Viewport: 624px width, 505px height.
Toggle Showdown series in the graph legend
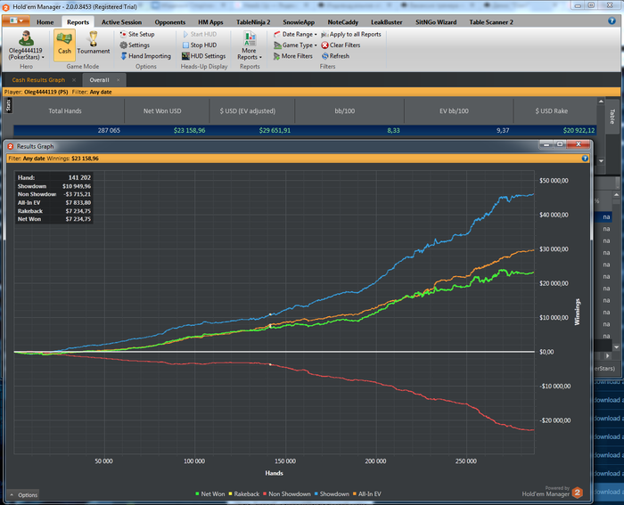(x=334, y=493)
